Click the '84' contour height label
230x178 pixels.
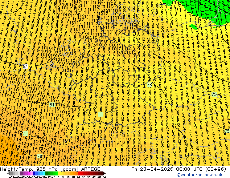[25, 66]
